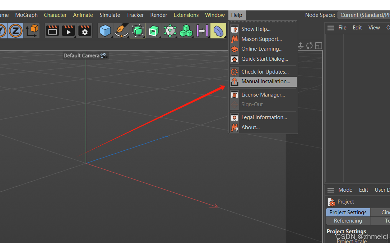Switch the coordinate system icon

point(32,31)
